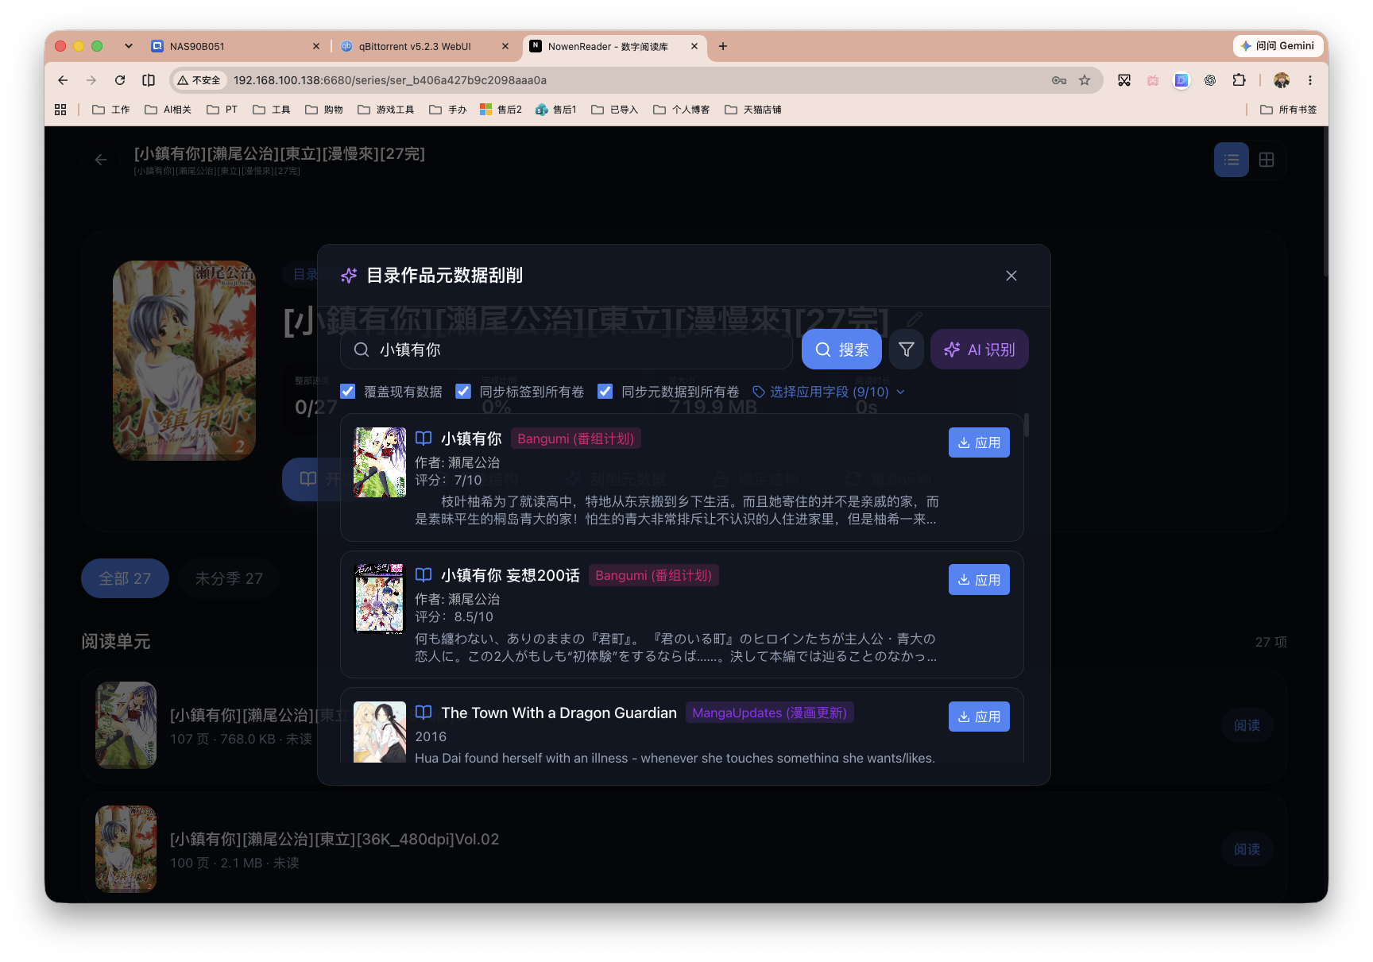The width and height of the screenshot is (1373, 962).
Task: Apply the first 小镇有你 Bangumi result
Action: click(x=979, y=442)
